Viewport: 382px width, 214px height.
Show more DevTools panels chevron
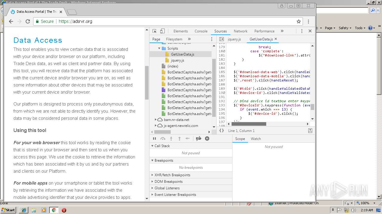point(282,31)
